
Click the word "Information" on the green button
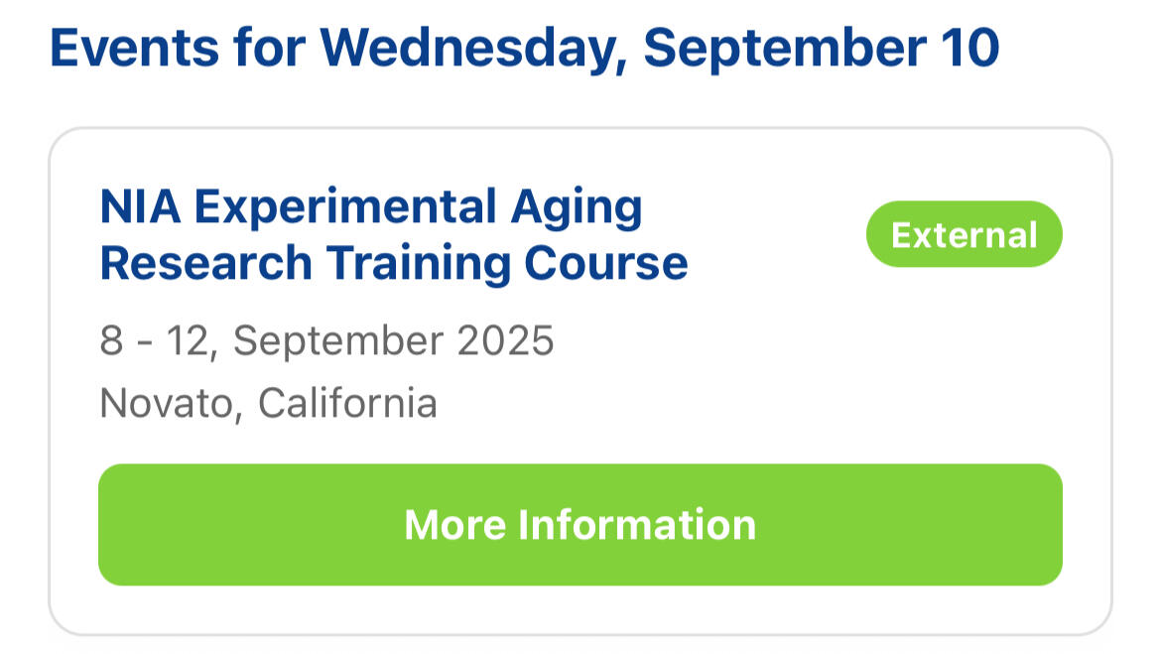click(x=637, y=524)
